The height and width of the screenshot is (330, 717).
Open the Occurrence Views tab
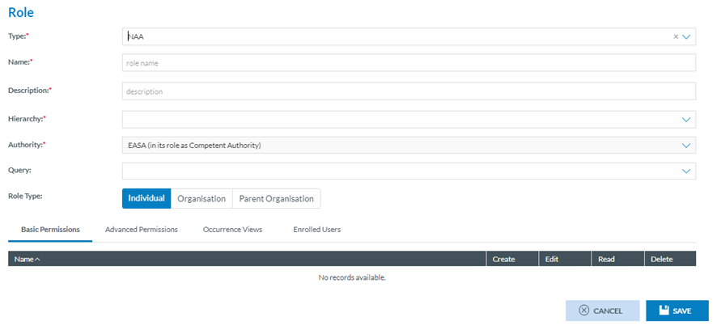[232, 230]
